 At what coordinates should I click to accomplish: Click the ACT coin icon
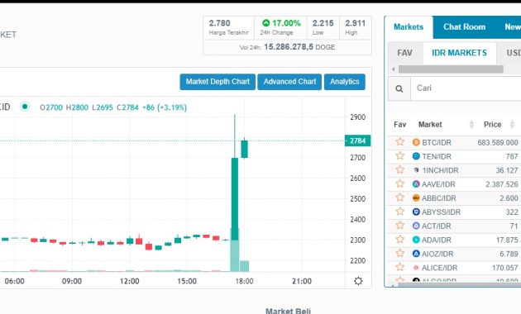[x=416, y=226]
